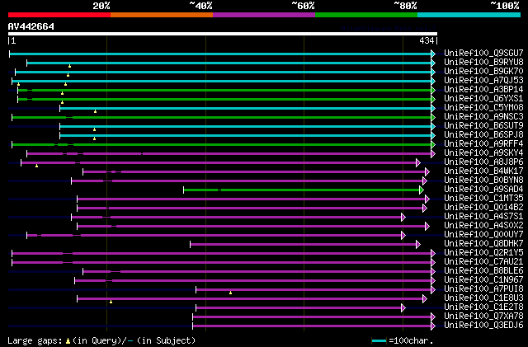Click the green alignment bar for A9NSC3
The width and height of the screenshot is (528, 347).
pos(222,118)
